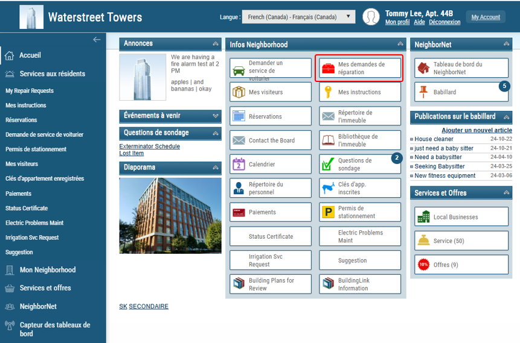Click the green car valet service icon
This screenshot has width=520, height=343.
239,71
